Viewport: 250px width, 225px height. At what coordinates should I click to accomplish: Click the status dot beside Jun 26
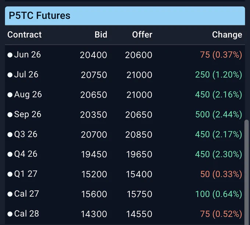tap(10, 55)
